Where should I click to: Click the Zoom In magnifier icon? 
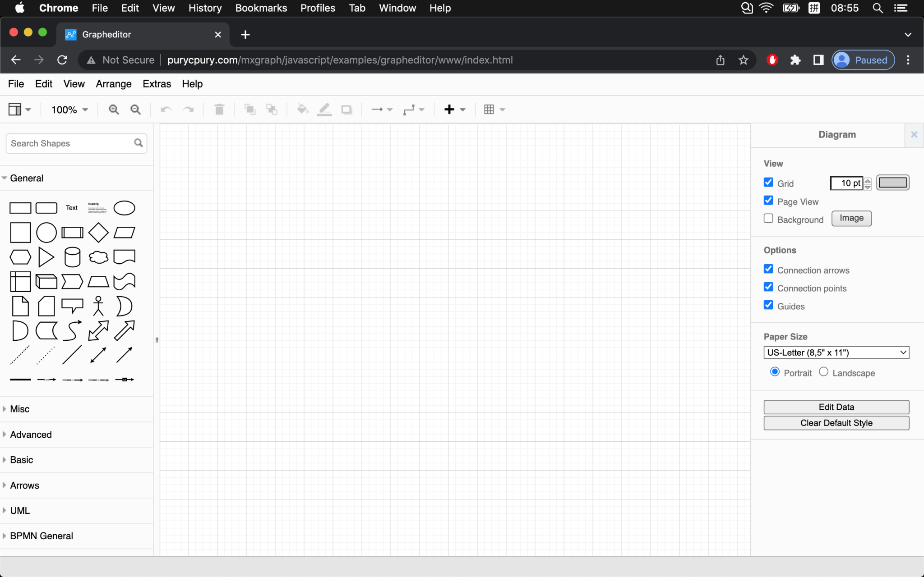point(114,109)
